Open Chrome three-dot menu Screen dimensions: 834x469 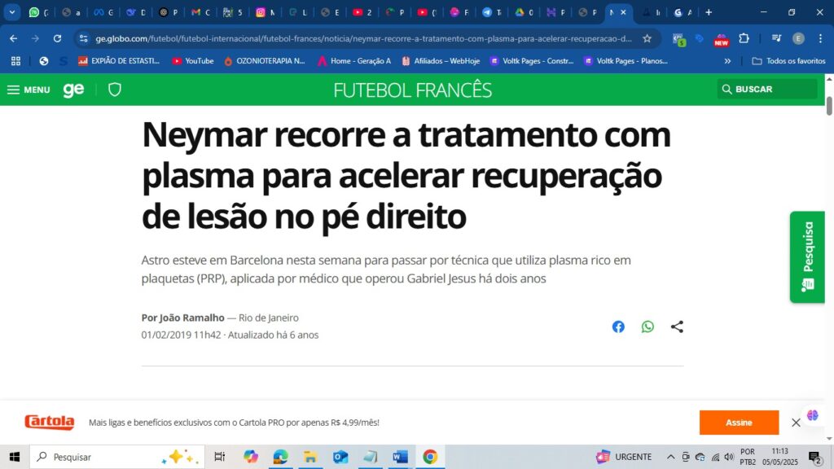click(820, 38)
